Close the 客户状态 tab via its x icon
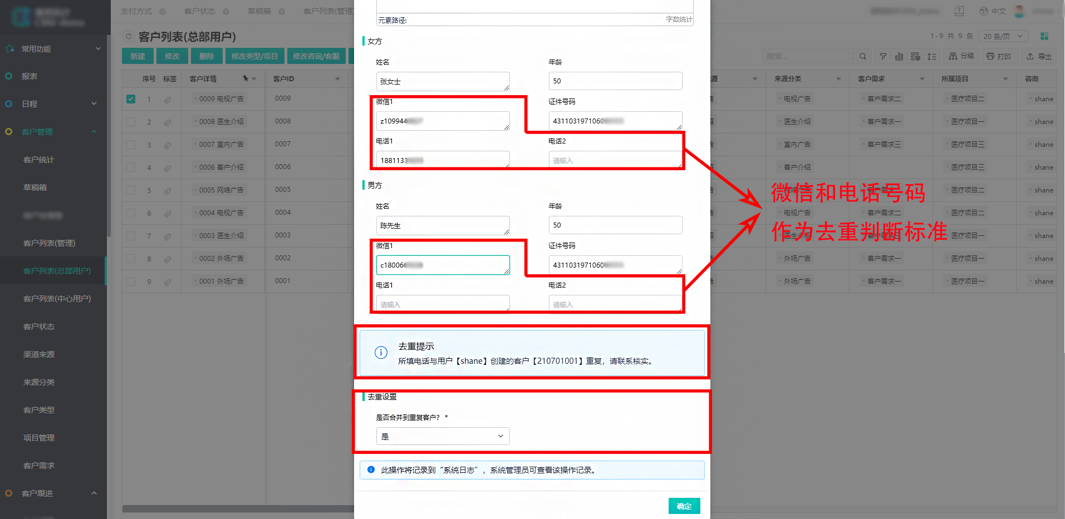 pos(226,12)
